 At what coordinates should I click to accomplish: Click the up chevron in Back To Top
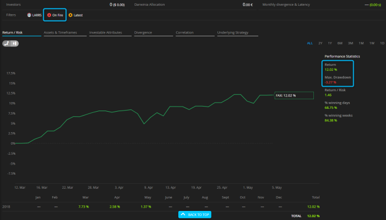tap(183, 214)
